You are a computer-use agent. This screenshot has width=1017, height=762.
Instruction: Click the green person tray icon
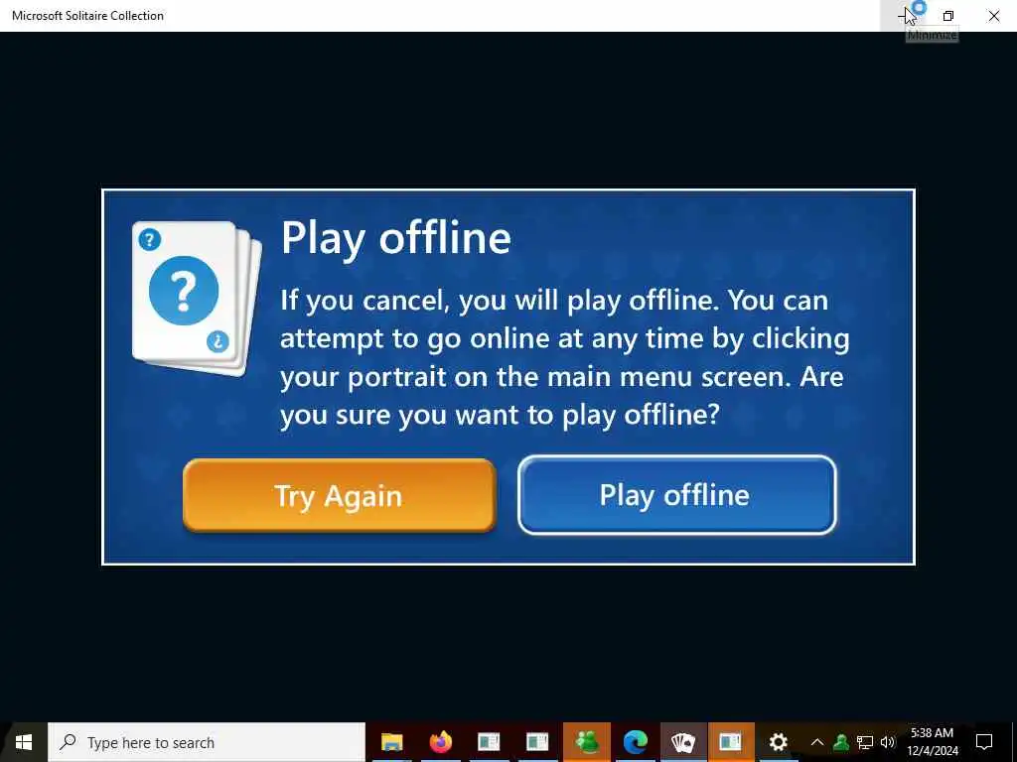[841, 742]
